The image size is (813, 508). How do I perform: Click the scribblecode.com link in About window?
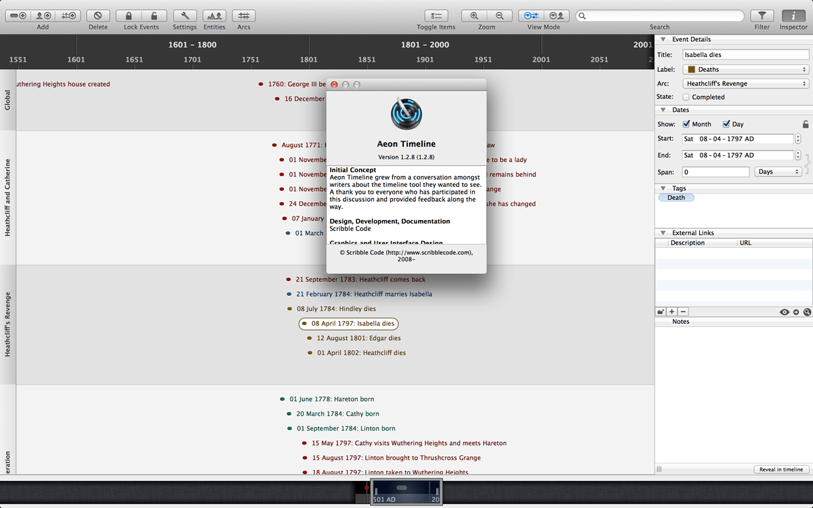point(428,252)
